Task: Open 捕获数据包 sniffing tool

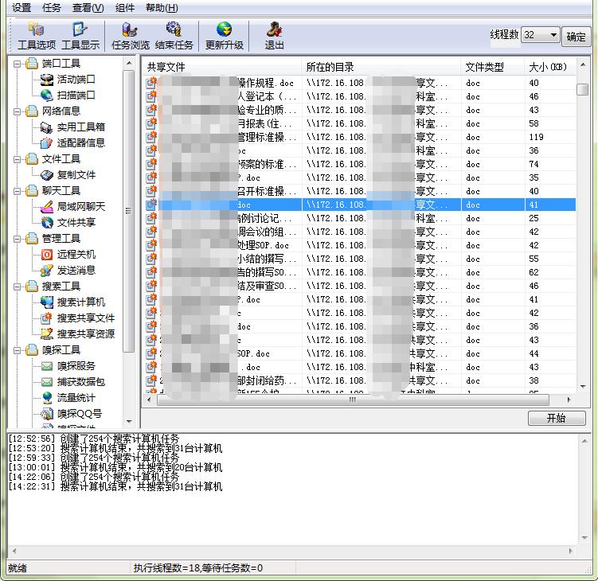Action: (x=80, y=381)
